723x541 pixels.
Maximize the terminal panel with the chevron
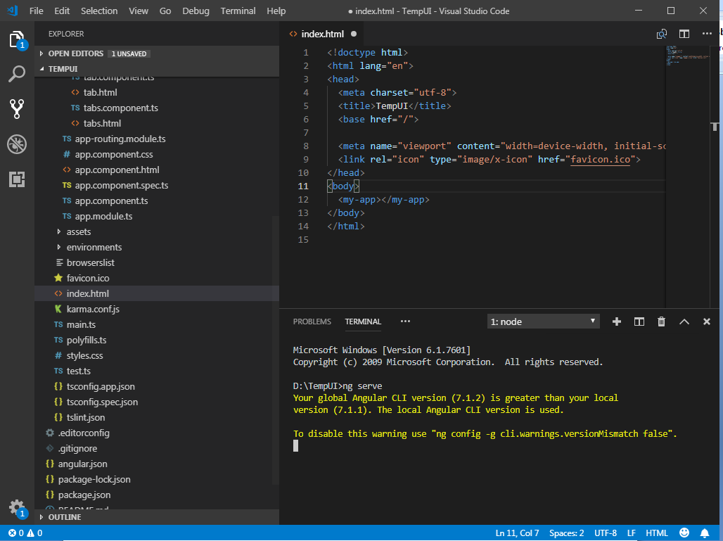coord(684,322)
